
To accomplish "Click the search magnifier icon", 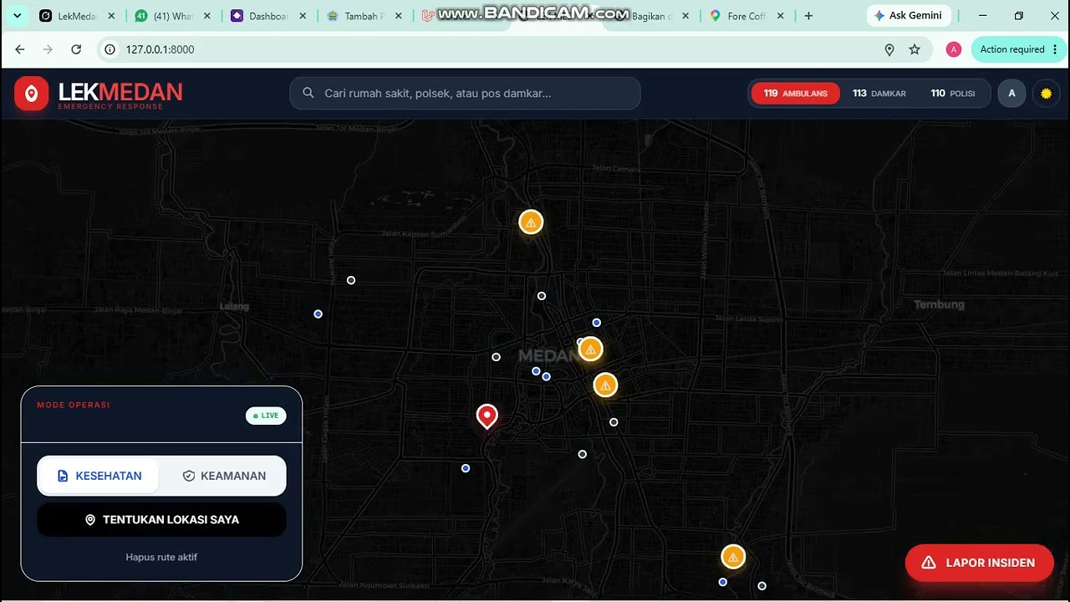I will [x=308, y=93].
